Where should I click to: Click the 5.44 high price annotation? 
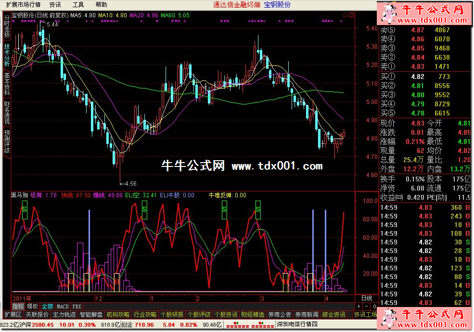click(x=52, y=25)
